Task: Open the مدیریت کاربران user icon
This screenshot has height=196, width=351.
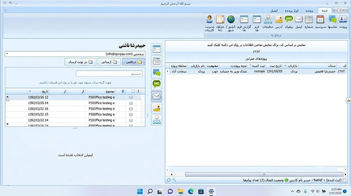Action: tap(210, 19)
